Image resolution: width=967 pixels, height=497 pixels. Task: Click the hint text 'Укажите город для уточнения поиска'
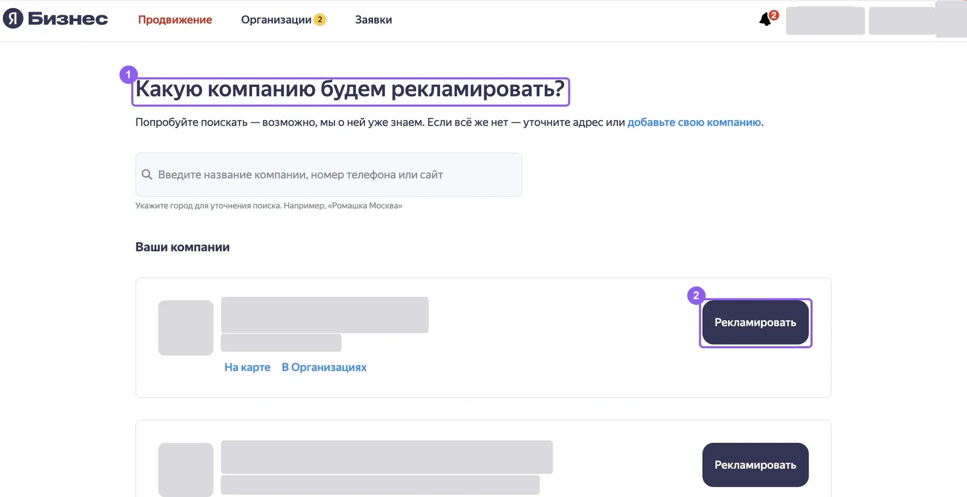click(208, 205)
